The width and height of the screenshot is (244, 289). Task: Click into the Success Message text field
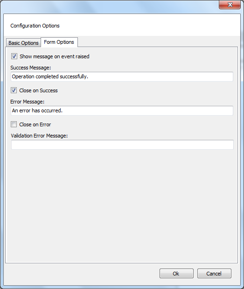[x=122, y=76]
